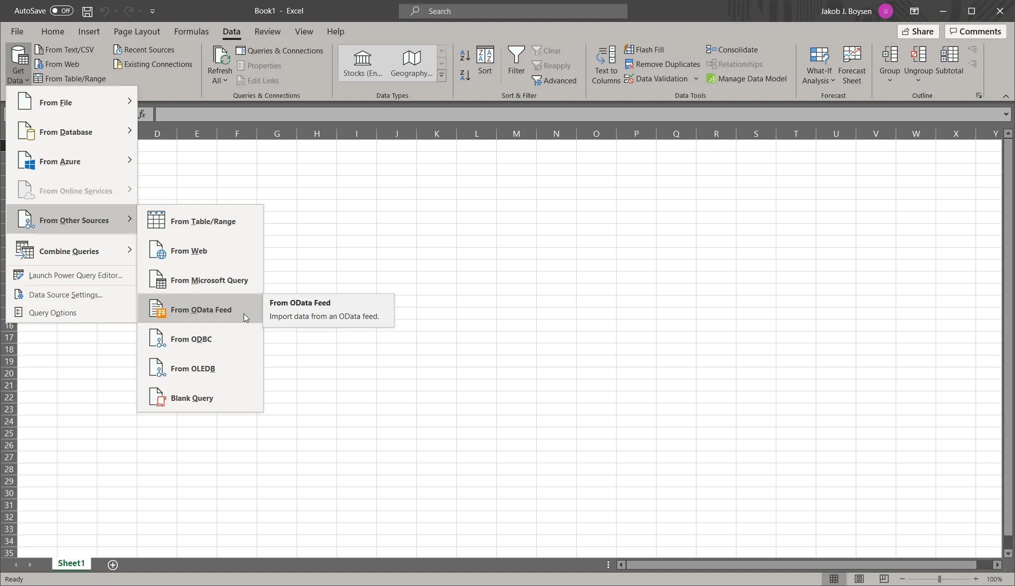Switch to Page Break Preview view
This screenshot has width=1015, height=586.
click(x=884, y=579)
